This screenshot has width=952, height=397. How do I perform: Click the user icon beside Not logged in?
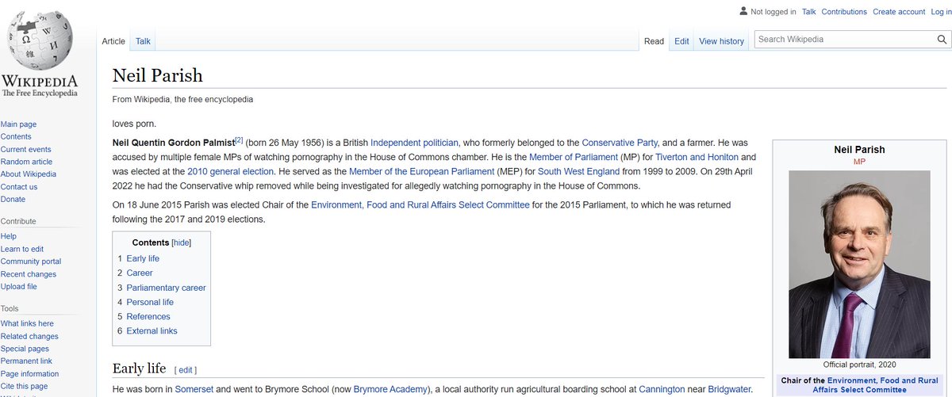[743, 11]
